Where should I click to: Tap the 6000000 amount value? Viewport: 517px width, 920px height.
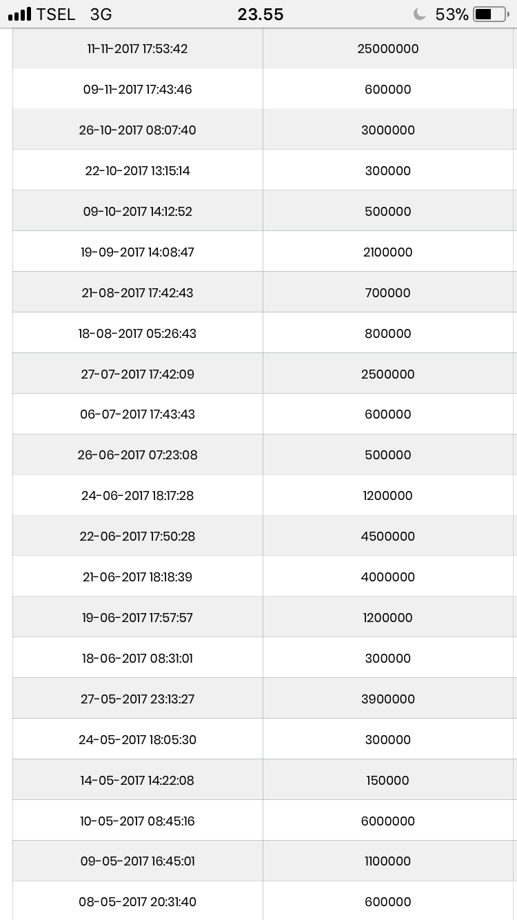388,821
